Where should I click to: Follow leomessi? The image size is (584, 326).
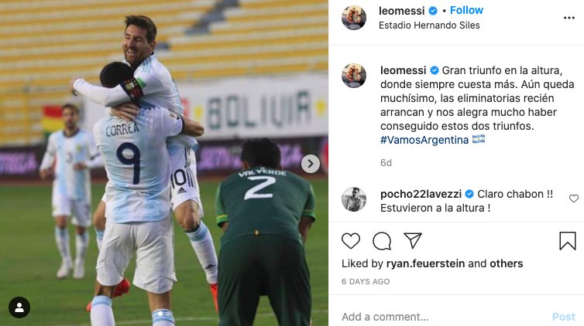point(466,10)
